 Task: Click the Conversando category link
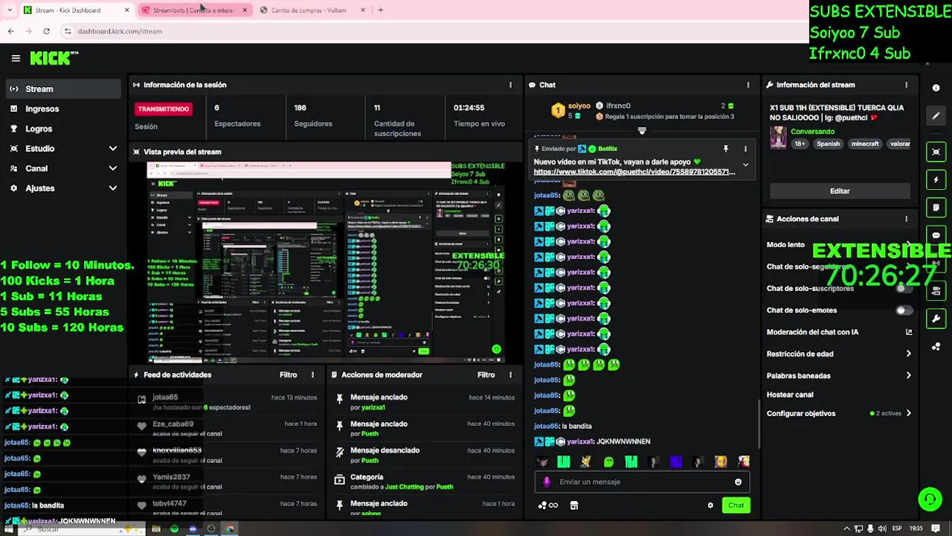[812, 132]
